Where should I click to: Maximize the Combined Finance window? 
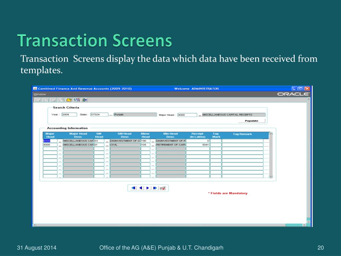pos(301,88)
